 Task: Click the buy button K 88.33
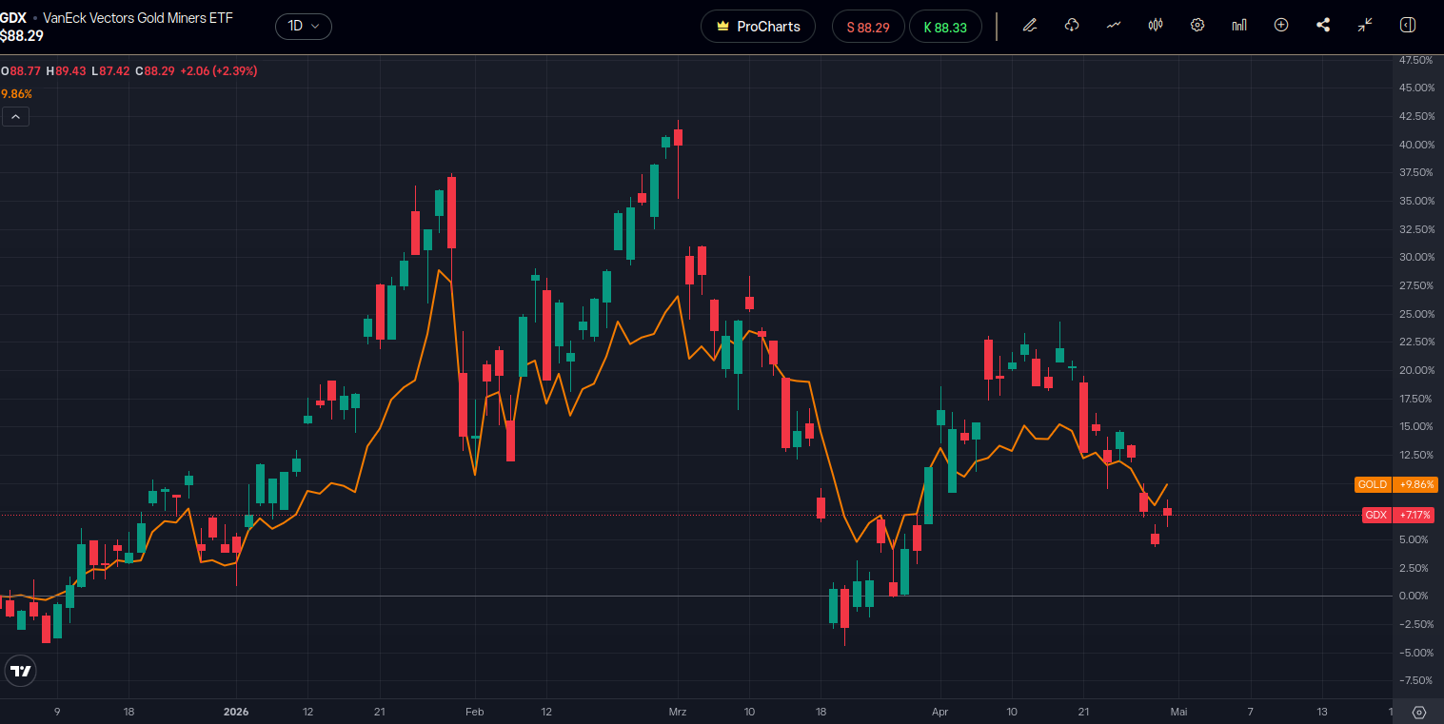pyautogui.click(x=945, y=27)
